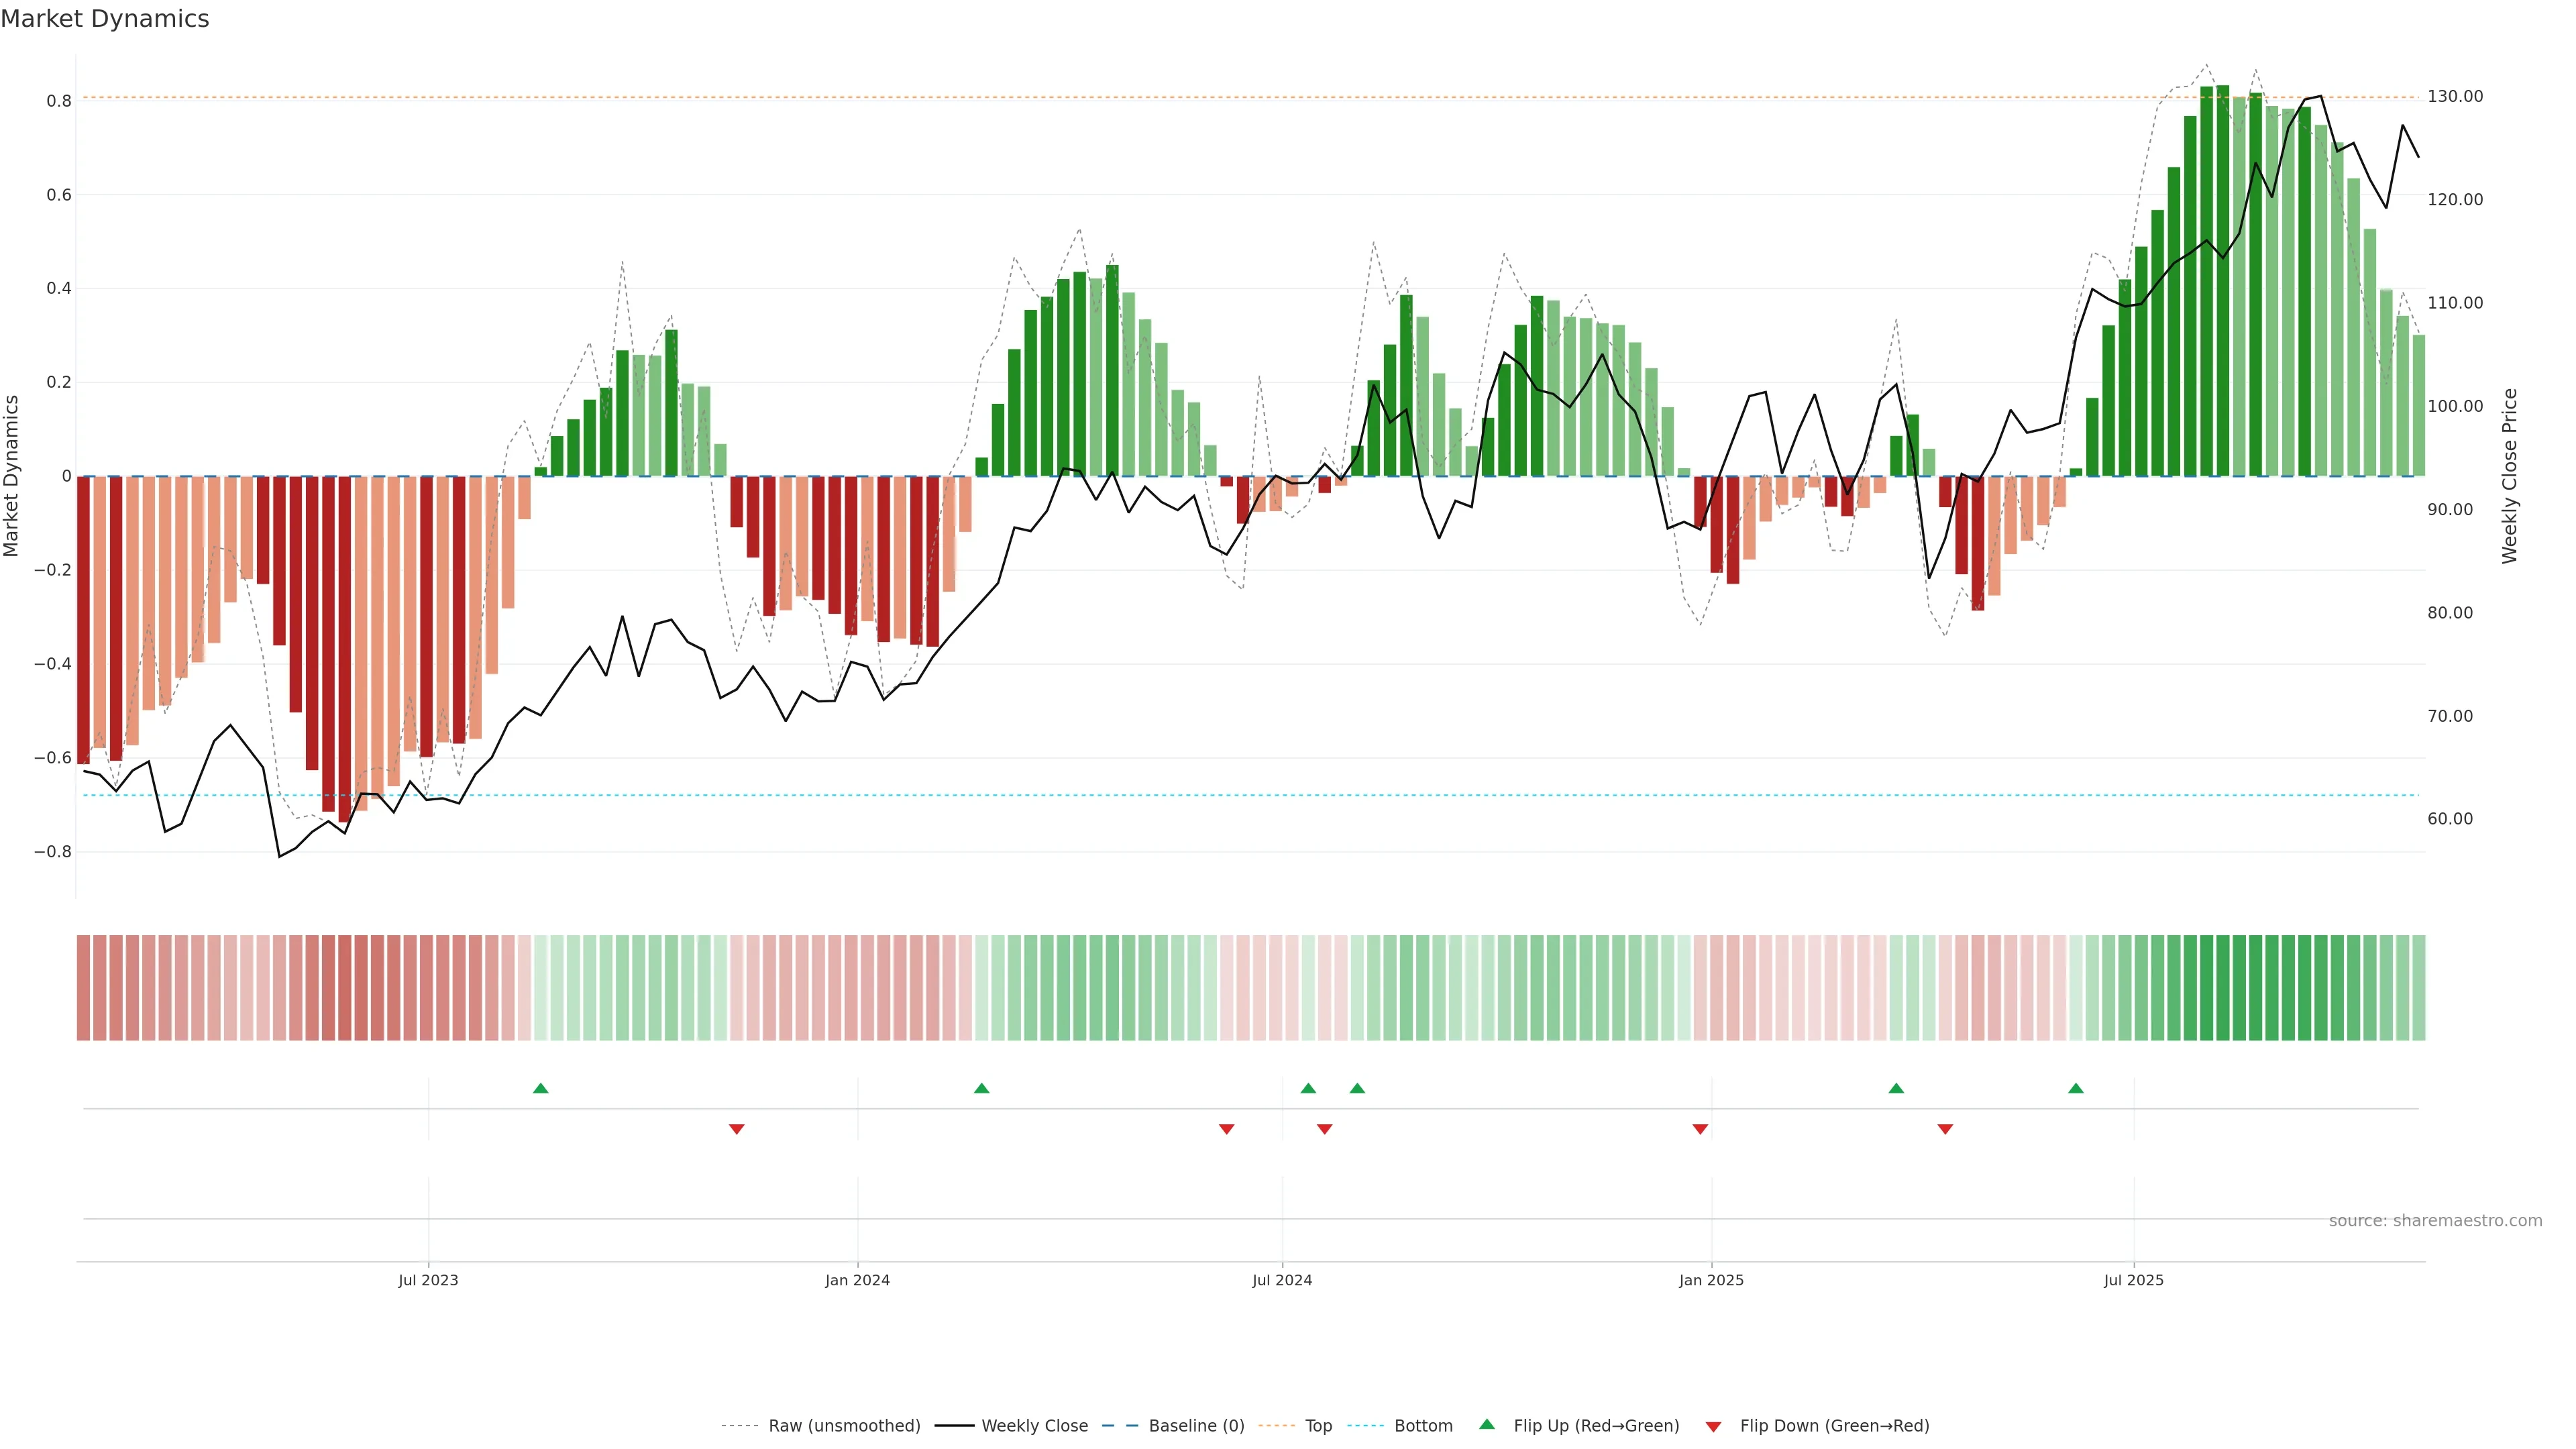Image resolution: width=2576 pixels, height=1449 pixels.
Task: Click the Flip Up marker near February 2024
Action: pyautogui.click(x=981, y=1088)
